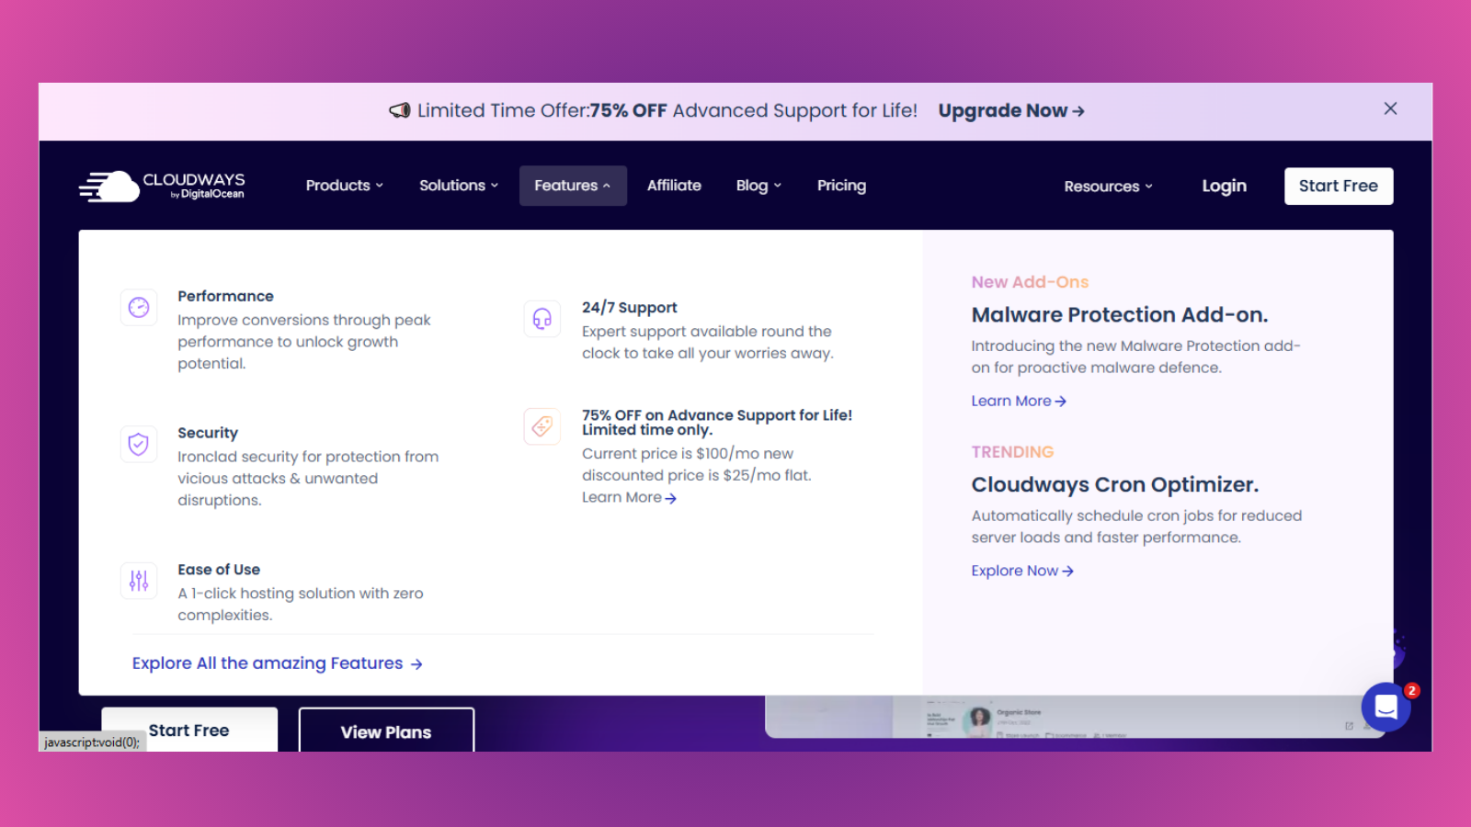Open the 24/7 Support feature heading
The height and width of the screenshot is (827, 1471).
[x=629, y=308]
